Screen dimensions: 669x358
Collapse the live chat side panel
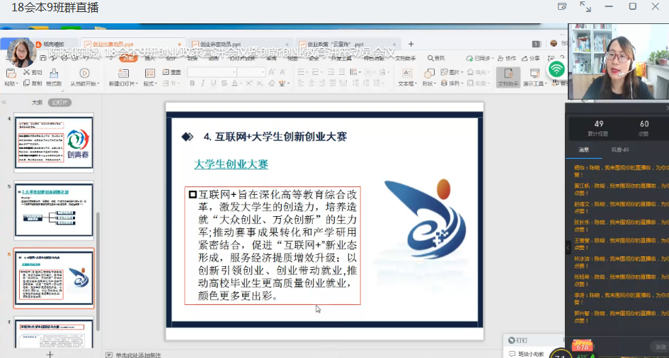tap(568, 248)
